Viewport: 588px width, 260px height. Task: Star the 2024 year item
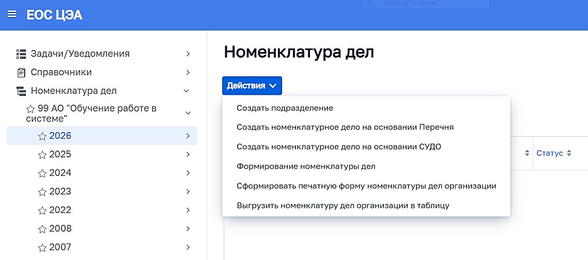(42, 173)
